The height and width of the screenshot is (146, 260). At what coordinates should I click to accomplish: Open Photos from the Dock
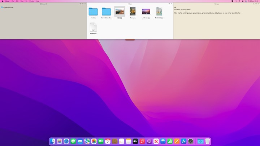(94, 141)
